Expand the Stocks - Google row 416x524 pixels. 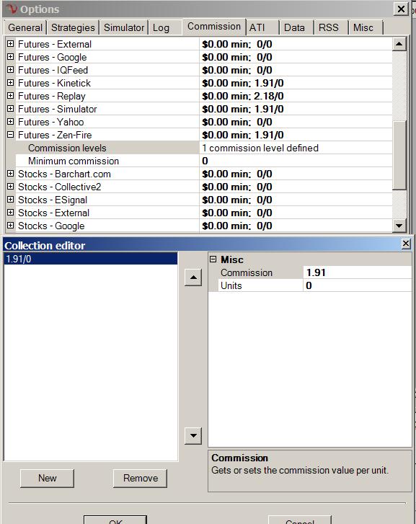pos(10,226)
